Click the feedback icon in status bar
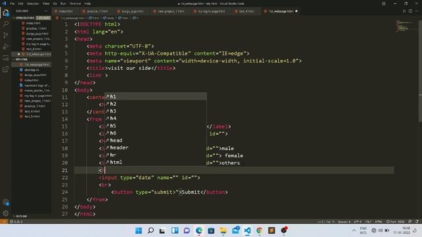Screen dimensions: 422x237 (410, 222)
